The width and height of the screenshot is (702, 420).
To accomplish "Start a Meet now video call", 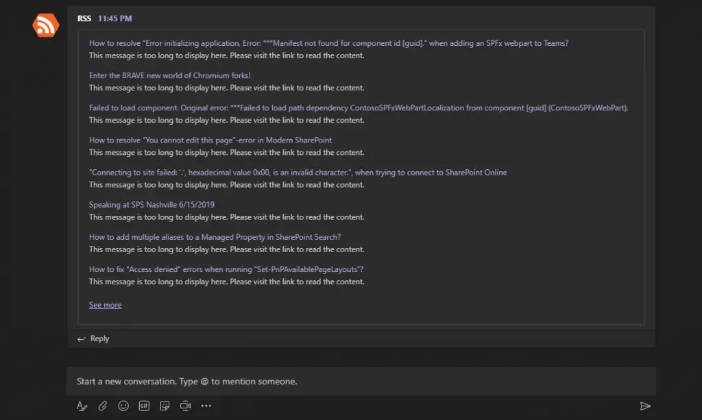I will point(185,406).
